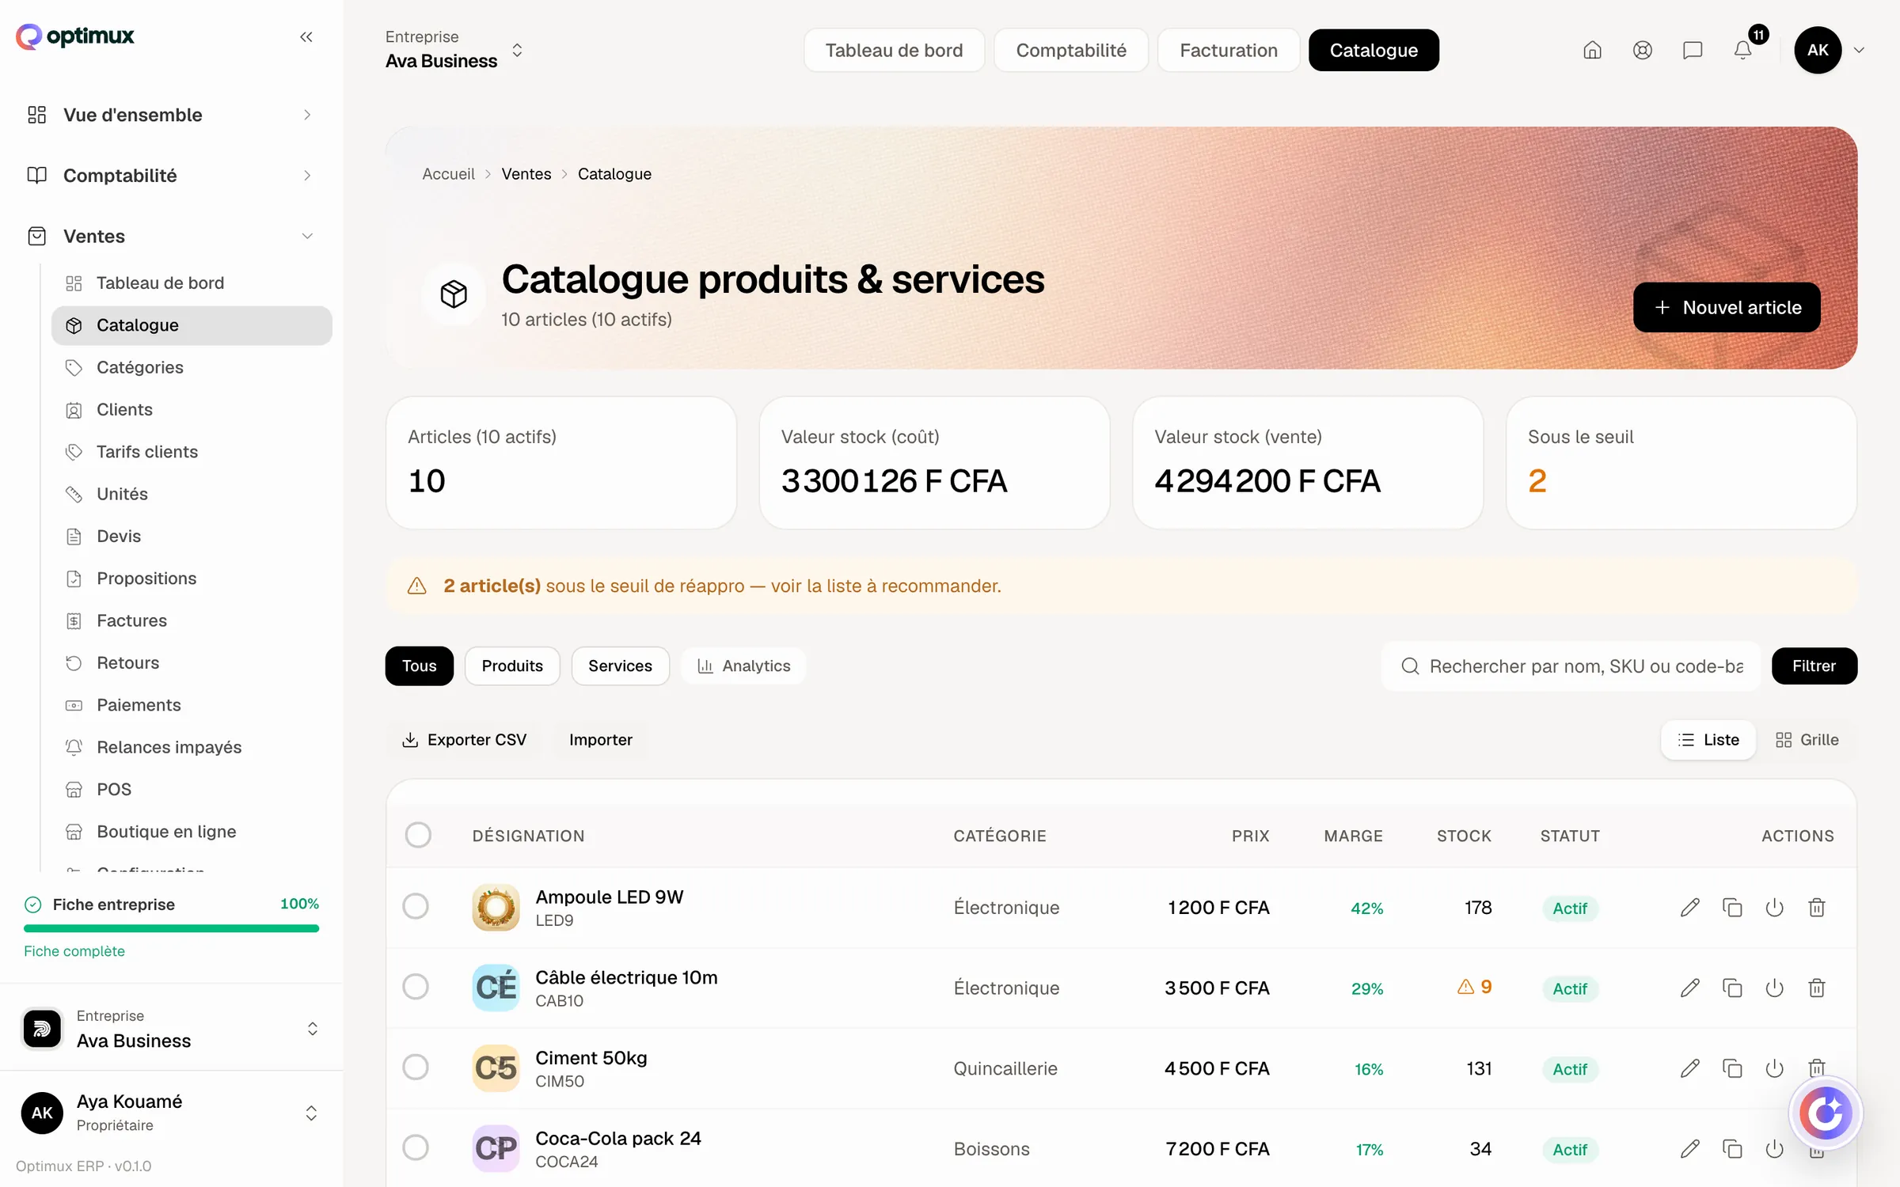Open notifications bell with 11 badge

point(1742,50)
